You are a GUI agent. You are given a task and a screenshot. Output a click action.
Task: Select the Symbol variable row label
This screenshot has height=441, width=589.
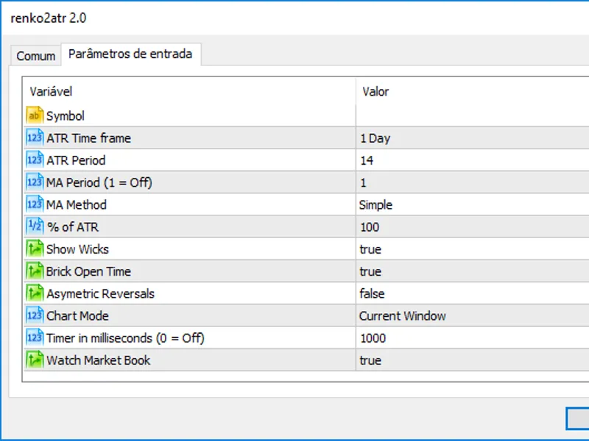click(x=66, y=116)
